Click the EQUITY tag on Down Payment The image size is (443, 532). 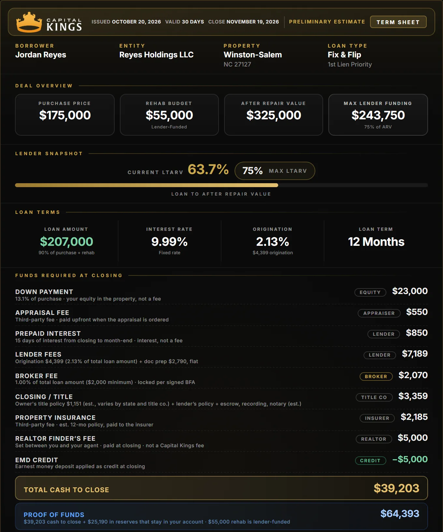(370, 292)
